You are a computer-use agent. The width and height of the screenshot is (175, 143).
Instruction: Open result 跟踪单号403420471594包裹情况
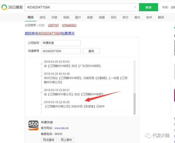(x=50, y=33)
